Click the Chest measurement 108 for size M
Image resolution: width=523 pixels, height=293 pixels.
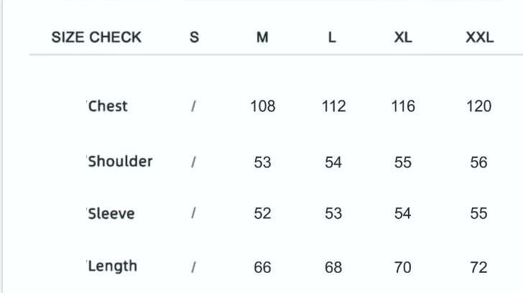pos(262,107)
